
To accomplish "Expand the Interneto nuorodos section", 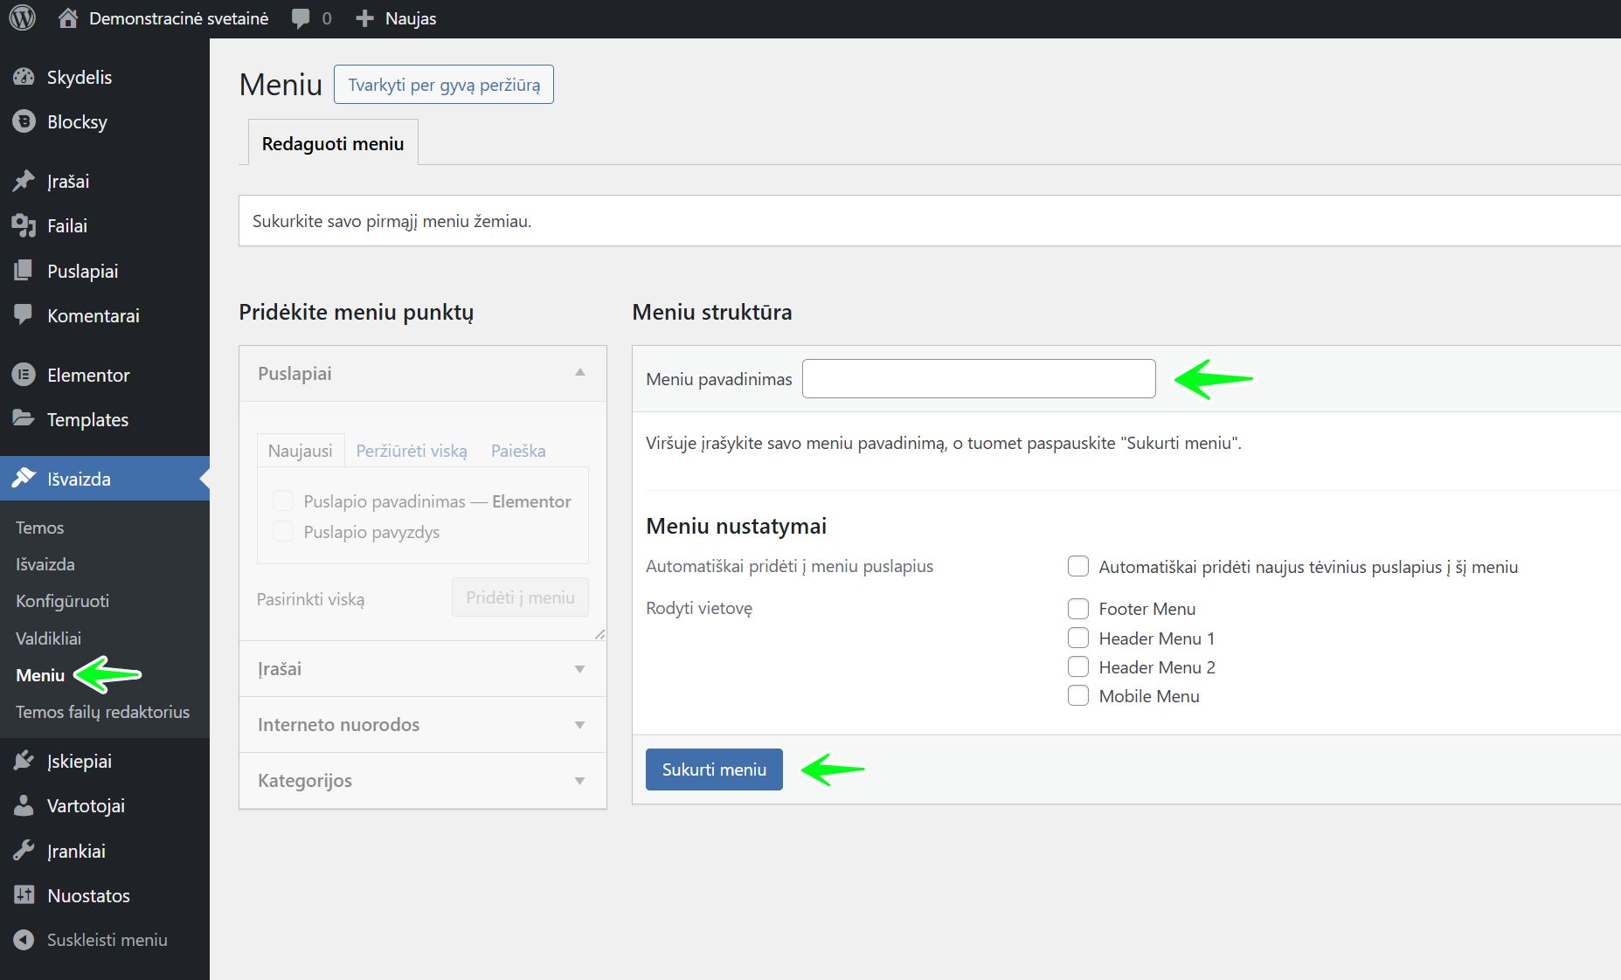I will [x=579, y=725].
